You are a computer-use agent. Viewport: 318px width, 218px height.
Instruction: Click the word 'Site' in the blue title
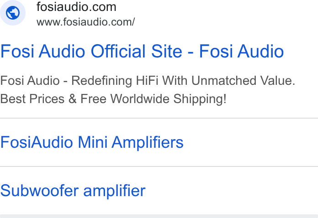(167, 52)
